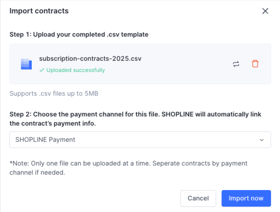Click the blue CSV file icon
The width and height of the screenshot is (280, 212).
[x=26, y=64]
